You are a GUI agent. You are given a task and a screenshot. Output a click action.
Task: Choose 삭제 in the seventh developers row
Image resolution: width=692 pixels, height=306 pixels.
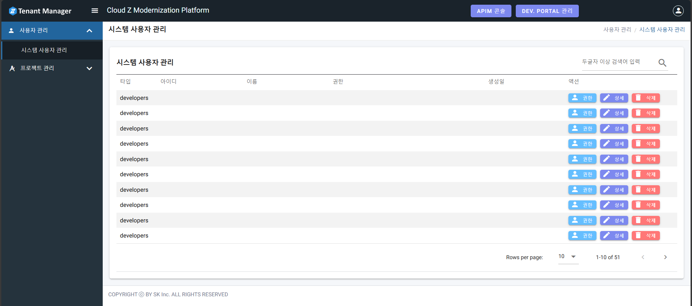[646, 190]
